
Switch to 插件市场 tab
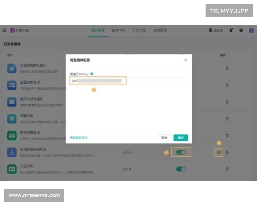click(119, 30)
